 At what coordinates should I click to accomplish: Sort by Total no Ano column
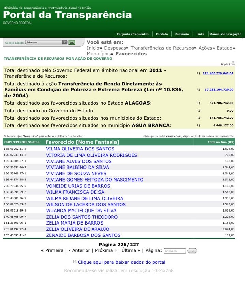[x=221, y=142]
